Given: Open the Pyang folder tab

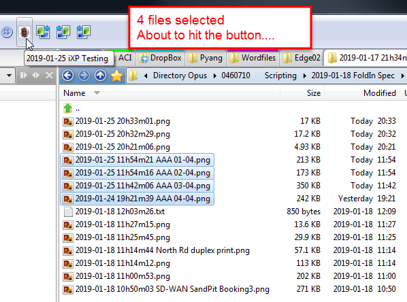Looking at the screenshot, I should (x=206, y=58).
